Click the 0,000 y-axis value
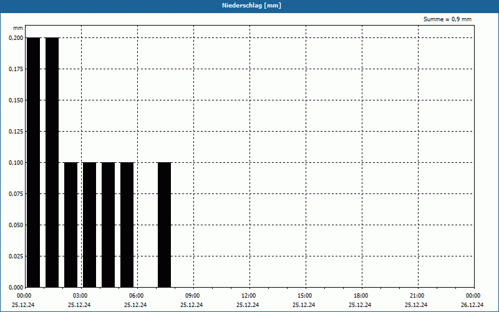 point(16,288)
